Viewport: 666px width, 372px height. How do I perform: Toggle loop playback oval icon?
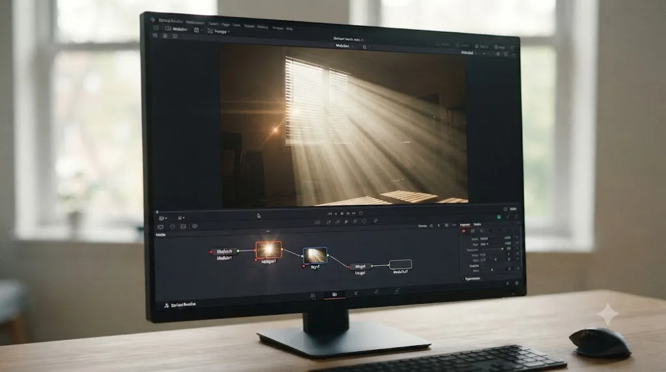point(361,213)
